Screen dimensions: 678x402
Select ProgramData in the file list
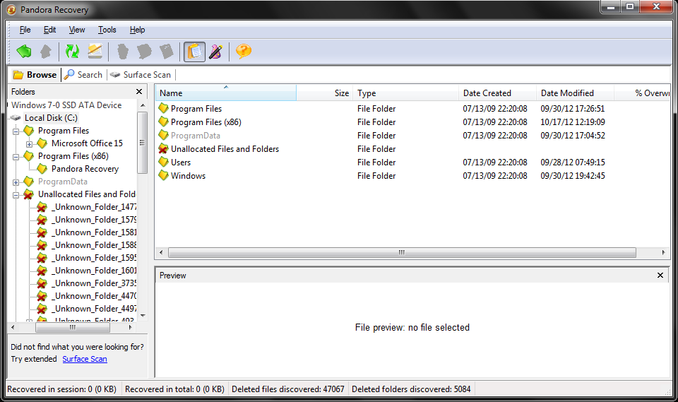tap(196, 135)
